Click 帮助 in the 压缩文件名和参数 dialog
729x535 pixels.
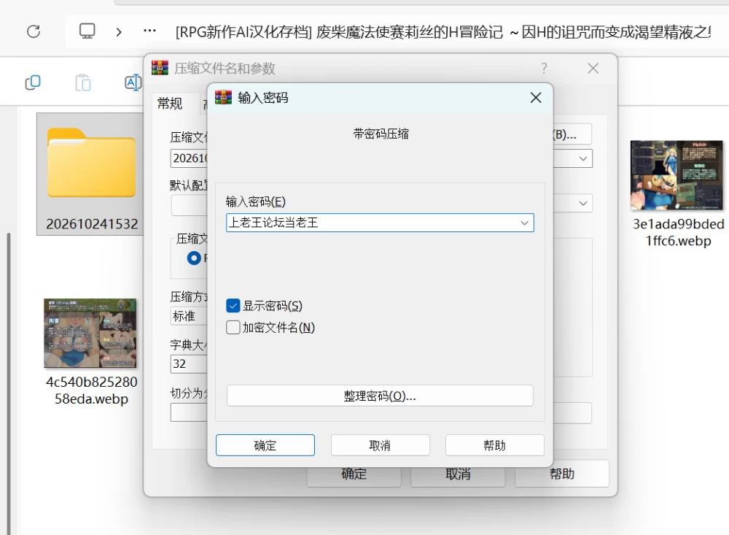point(561,474)
